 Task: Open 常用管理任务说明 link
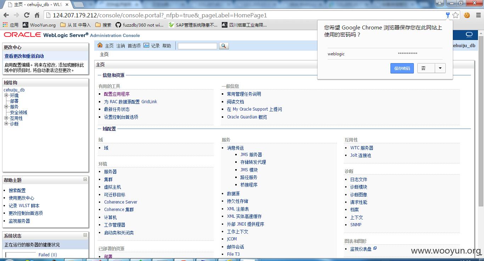[x=244, y=94]
